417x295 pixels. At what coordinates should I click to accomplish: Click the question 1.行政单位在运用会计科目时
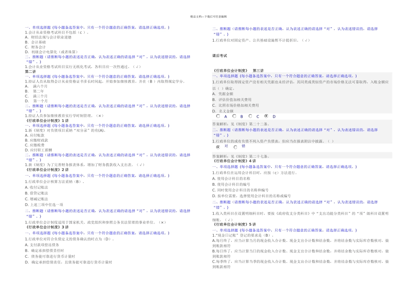(x=255, y=173)
